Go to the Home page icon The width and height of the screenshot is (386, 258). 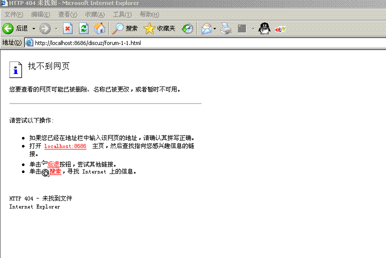point(99,28)
